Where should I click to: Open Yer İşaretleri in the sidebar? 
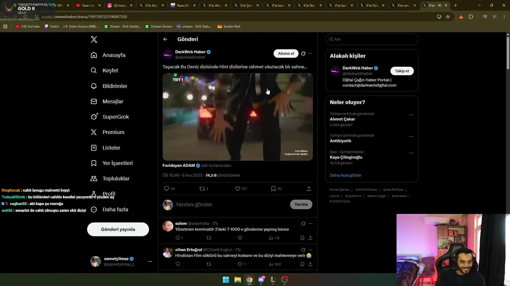(x=112, y=163)
